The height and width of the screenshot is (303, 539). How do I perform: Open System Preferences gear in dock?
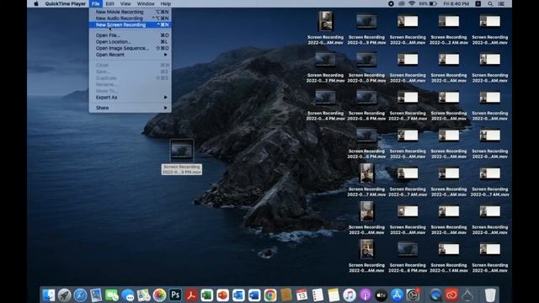[x=413, y=295]
